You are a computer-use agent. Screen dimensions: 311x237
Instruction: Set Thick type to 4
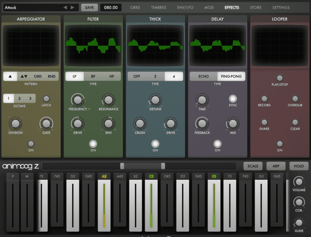[174, 76]
